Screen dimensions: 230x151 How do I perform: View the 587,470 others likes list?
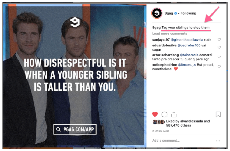[x=178, y=125]
